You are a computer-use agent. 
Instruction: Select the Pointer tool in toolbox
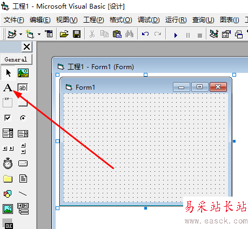coord(8,73)
